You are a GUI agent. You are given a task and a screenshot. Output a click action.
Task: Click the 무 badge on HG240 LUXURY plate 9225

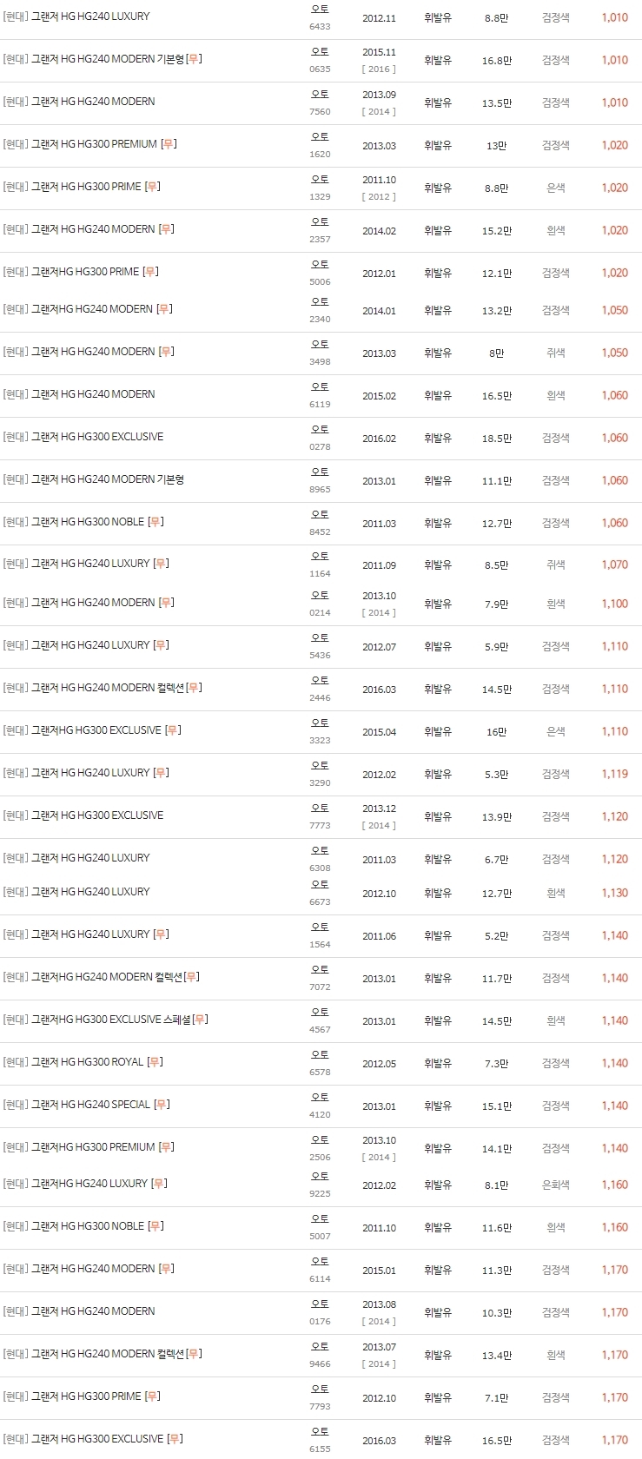pos(159,1184)
